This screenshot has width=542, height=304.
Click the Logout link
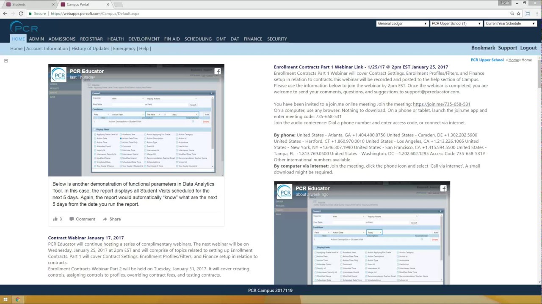pyautogui.click(x=528, y=48)
